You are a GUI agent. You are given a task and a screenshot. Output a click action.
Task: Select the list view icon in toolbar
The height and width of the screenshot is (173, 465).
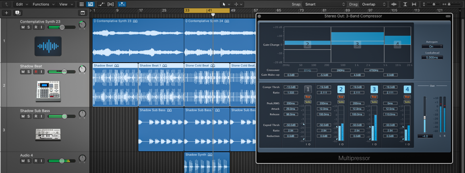[x=91, y=4]
